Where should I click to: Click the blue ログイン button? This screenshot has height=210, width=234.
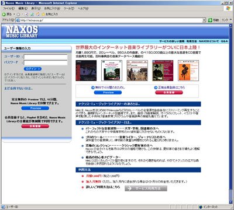coord(33,69)
